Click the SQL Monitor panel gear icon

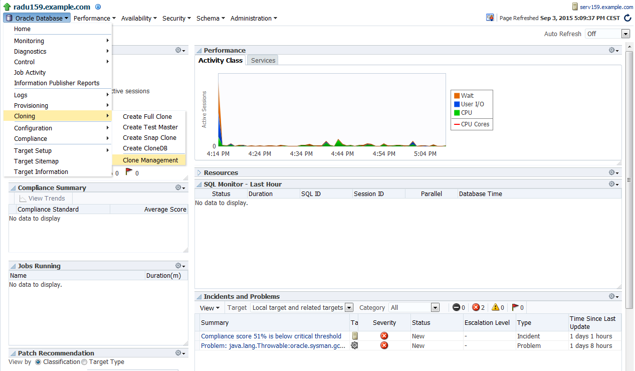[x=613, y=184]
